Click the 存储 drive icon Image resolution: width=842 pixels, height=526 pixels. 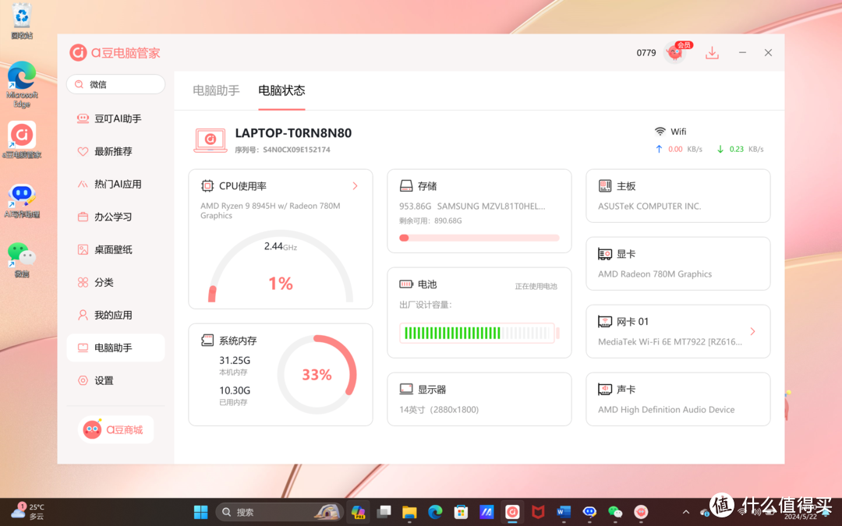tap(406, 185)
